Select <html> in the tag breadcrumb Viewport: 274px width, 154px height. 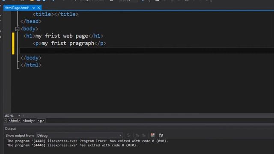point(14,121)
